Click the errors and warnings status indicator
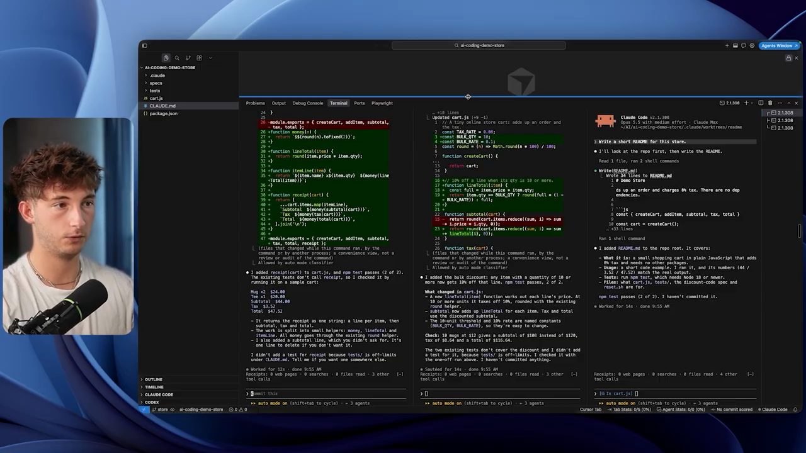Viewport: 806px width, 453px height. [237, 410]
